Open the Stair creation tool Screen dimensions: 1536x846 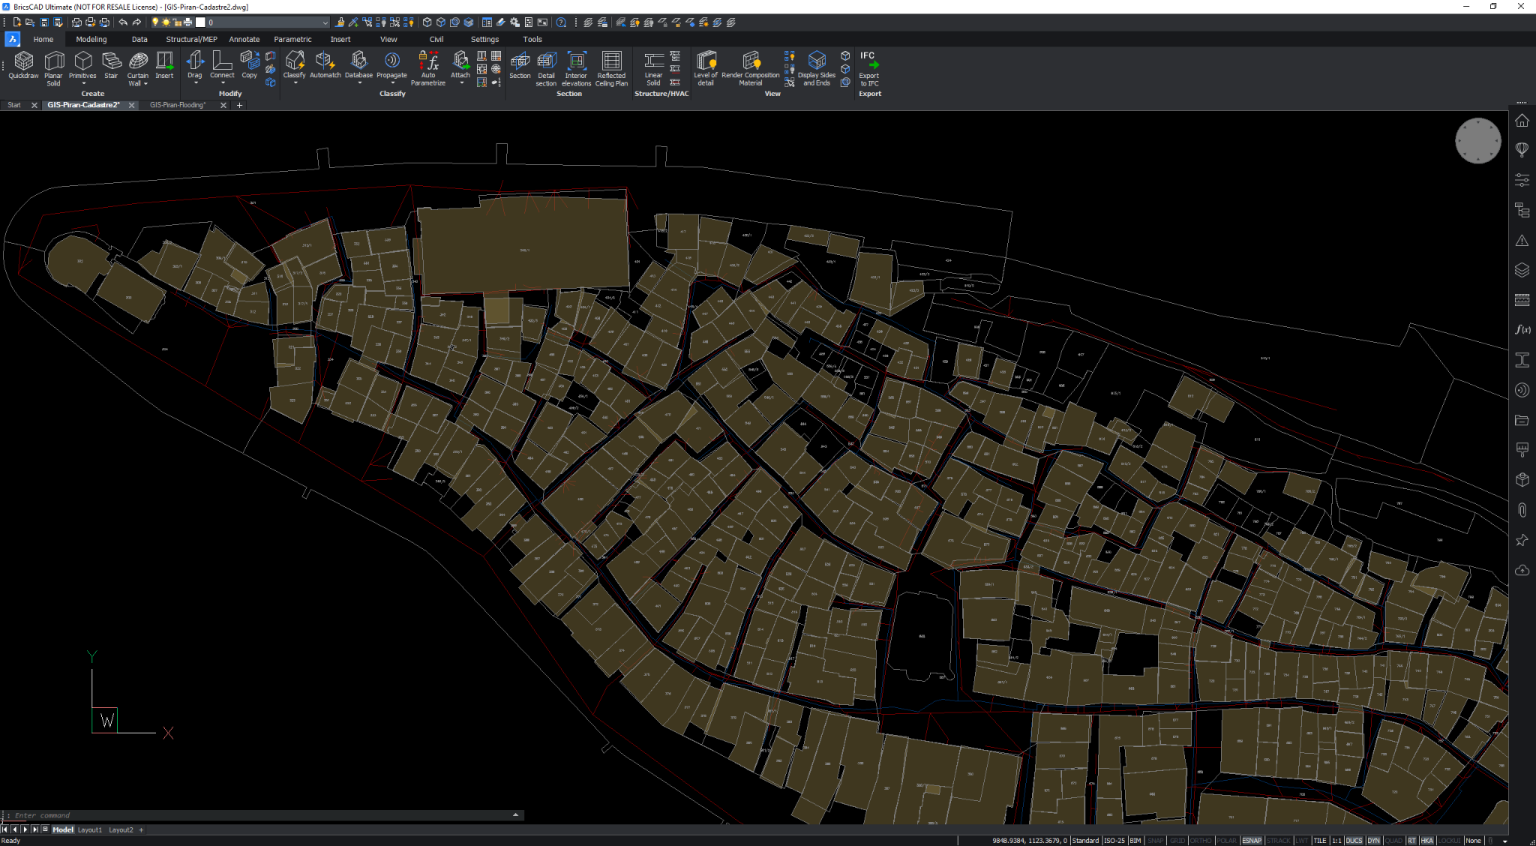coord(112,66)
